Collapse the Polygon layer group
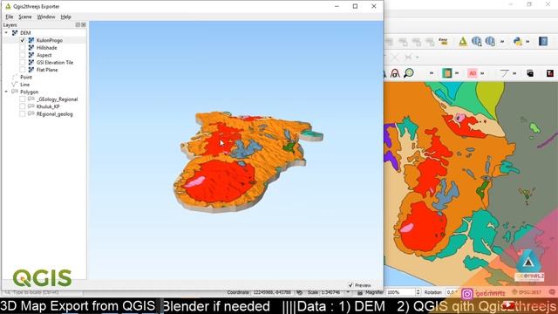Screen dimensions: 558x314 (x=6, y=92)
